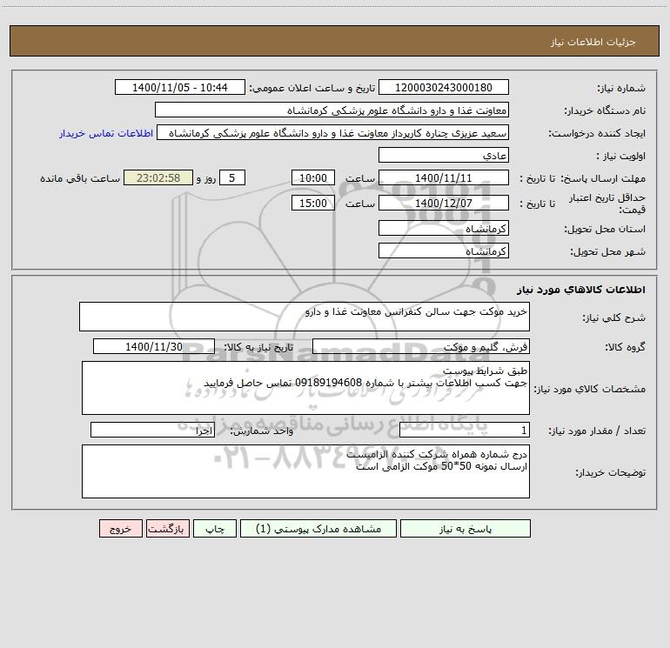Click the response deadline time 10:00
Image resolution: width=670 pixels, height=648 pixels.
point(313,177)
